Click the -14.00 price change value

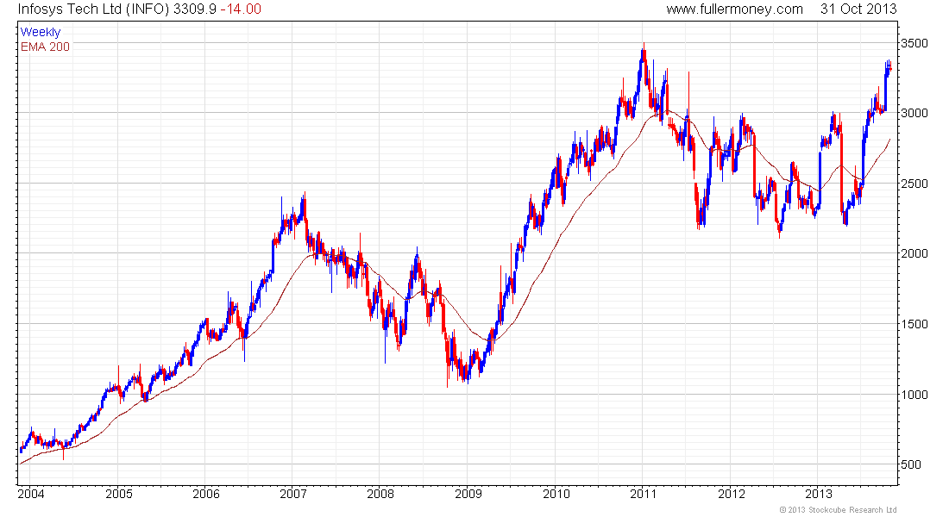[241, 9]
